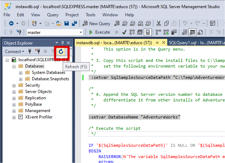Click the Disconnect icon with red X
The width and height of the screenshot is (225, 163).
click(x=38, y=51)
